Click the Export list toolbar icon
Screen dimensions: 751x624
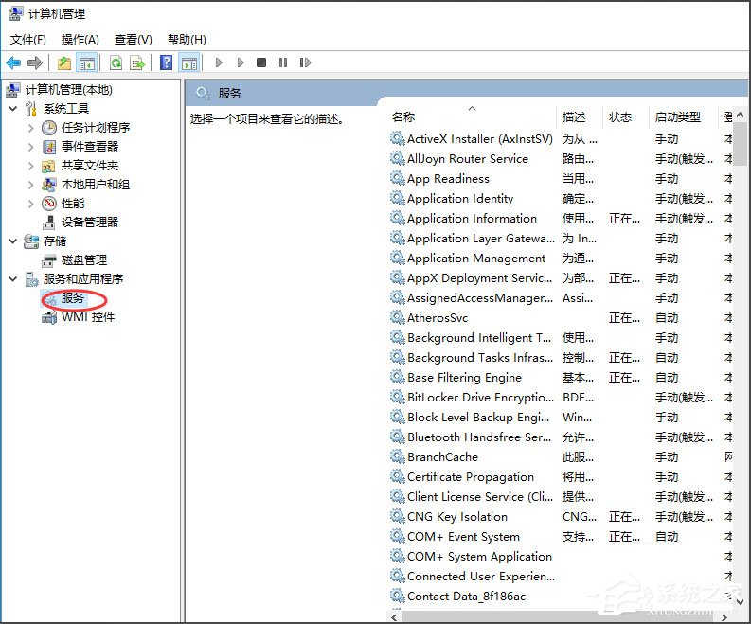click(x=137, y=62)
